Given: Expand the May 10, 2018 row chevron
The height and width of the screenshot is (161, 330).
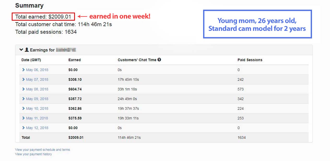Looking at the screenshot, I should (23, 108).
